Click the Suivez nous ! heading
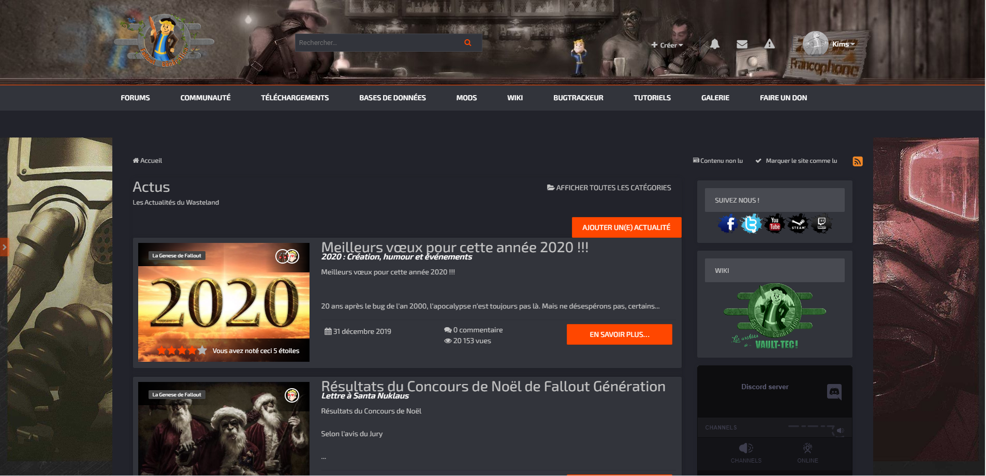The width and height of the screenshot is (986, 476). pos(737,200)
